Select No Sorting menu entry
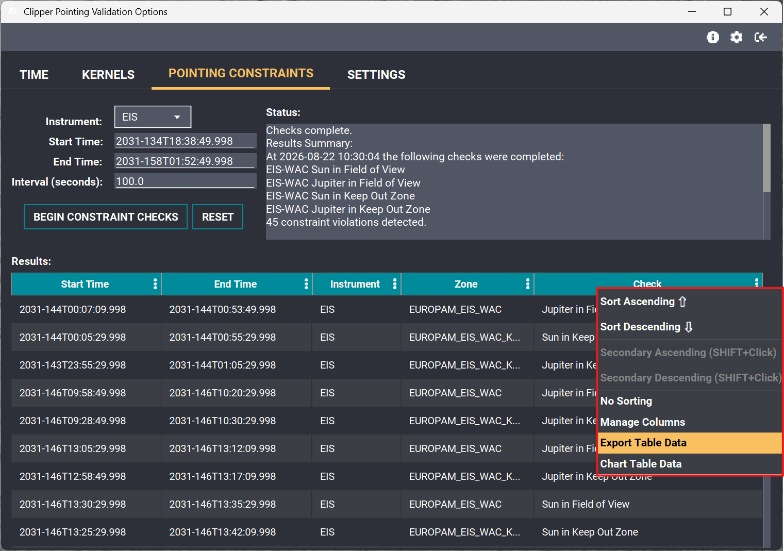Viewport: 784px width, 551px height. point(690,401)
